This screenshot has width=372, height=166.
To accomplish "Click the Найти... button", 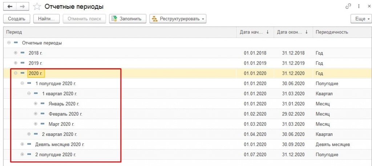I will coord(46,19).
